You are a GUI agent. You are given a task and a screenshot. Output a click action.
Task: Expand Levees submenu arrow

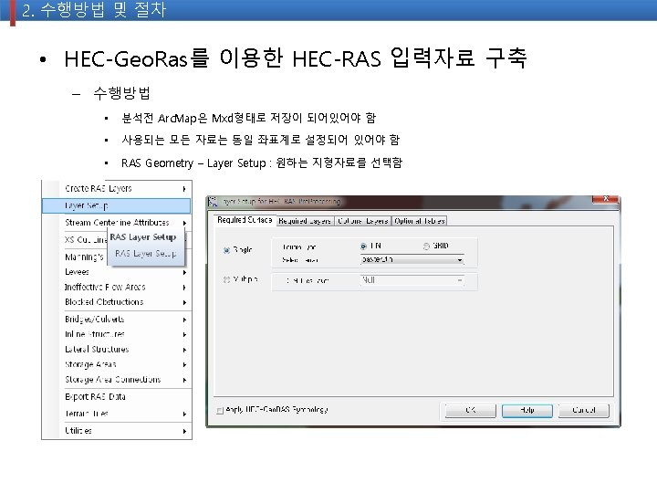point(184,272)
